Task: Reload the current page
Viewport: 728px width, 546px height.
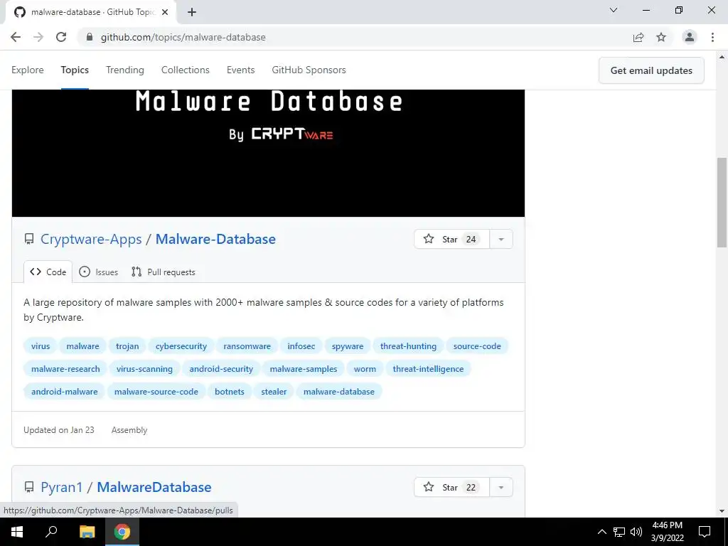Action: click(61, 37)
